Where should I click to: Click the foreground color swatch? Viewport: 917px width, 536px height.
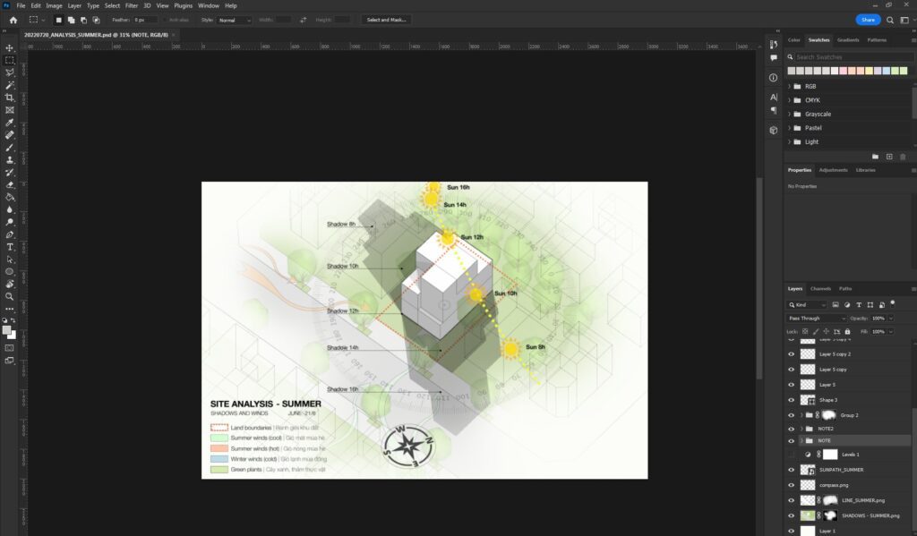click(8, 329)
